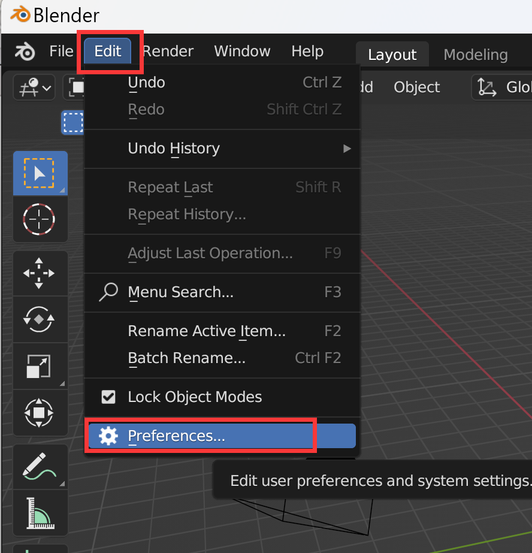Choose the Move tool
This screenshot has width=532, height=553.
[40, 273]
